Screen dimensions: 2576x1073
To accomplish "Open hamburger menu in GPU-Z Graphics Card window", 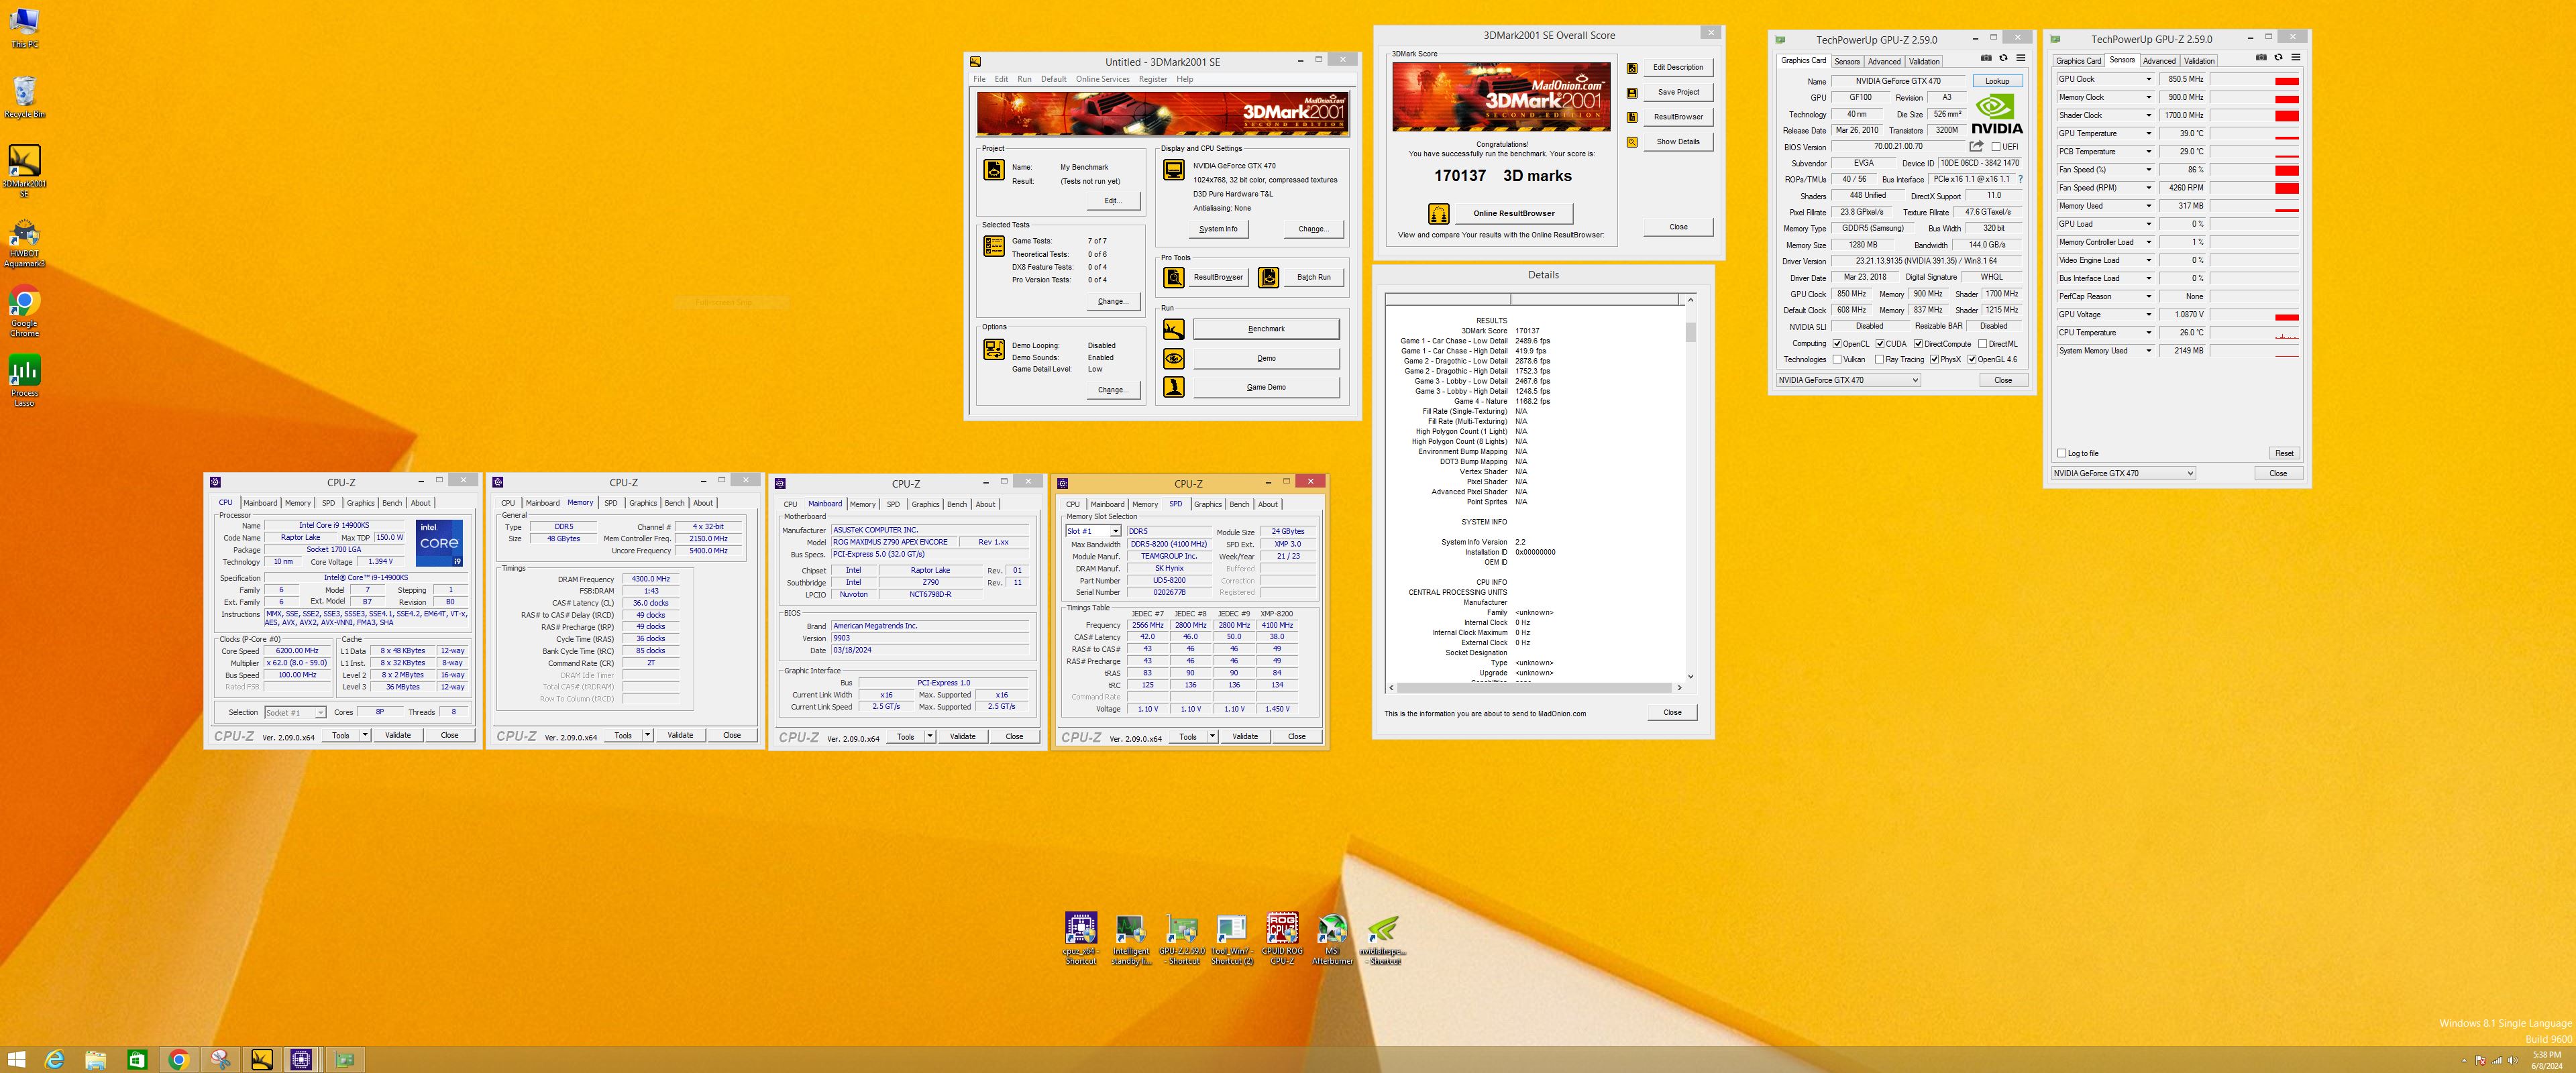I will pyautogui.click(x=2020, y=58).
